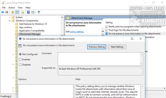
Task: Open the Action menu
Action: coord(12,7)
